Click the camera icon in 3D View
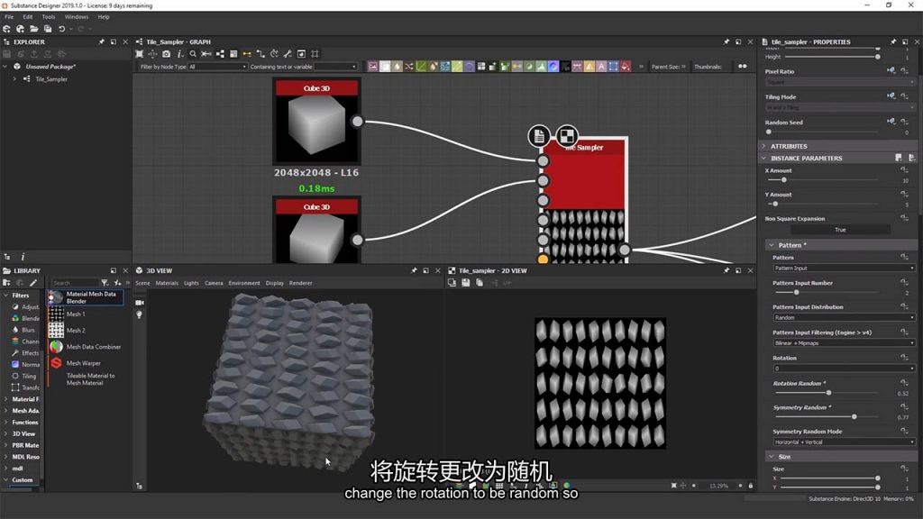The image size is (923, 519). coord(140,303)
